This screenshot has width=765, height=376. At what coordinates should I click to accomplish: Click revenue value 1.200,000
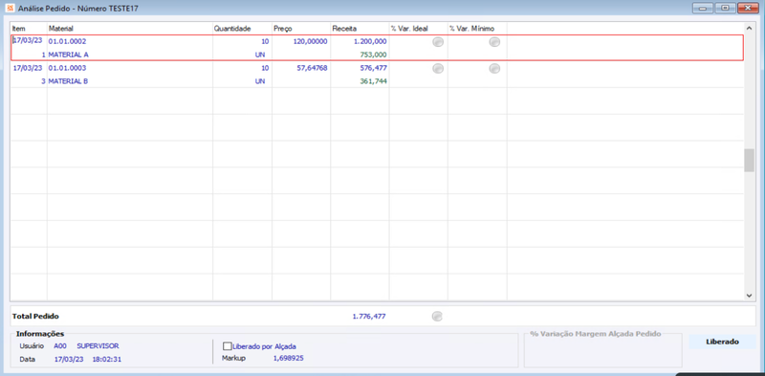coord(370,41)
